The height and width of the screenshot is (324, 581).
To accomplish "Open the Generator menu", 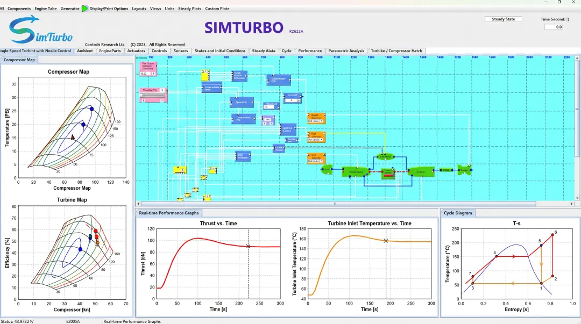I will (69, 9).
